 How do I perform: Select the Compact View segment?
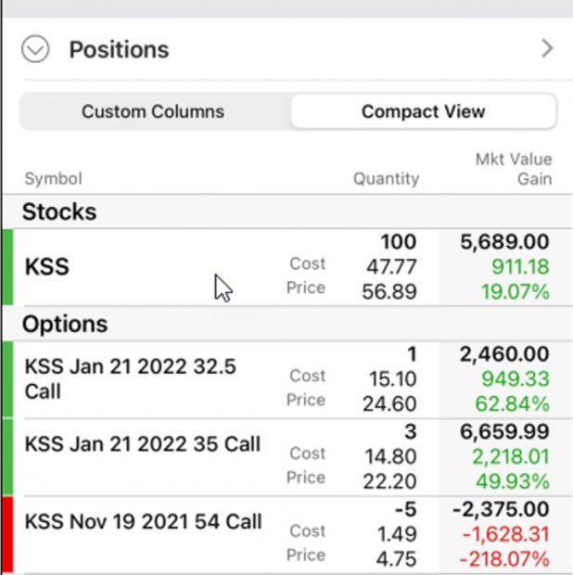coord(424,111)
